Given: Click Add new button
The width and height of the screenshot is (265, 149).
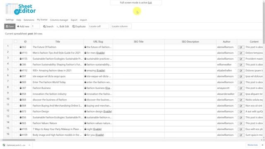Looking at the screenshot, I should 23,26.
